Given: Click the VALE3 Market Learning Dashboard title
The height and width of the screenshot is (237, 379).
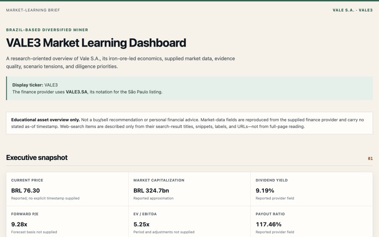Looking at the screenshot, I should click(96, 43).
